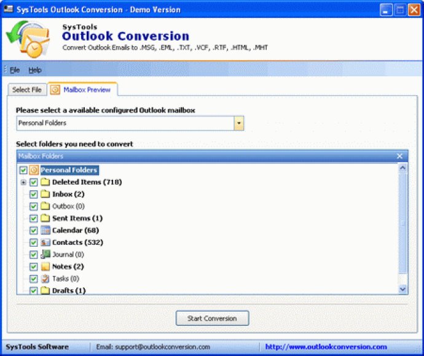Viewport: 424px width, 356px height.
Task: Select the Personal Folders tree label
Action: [69, 170]
